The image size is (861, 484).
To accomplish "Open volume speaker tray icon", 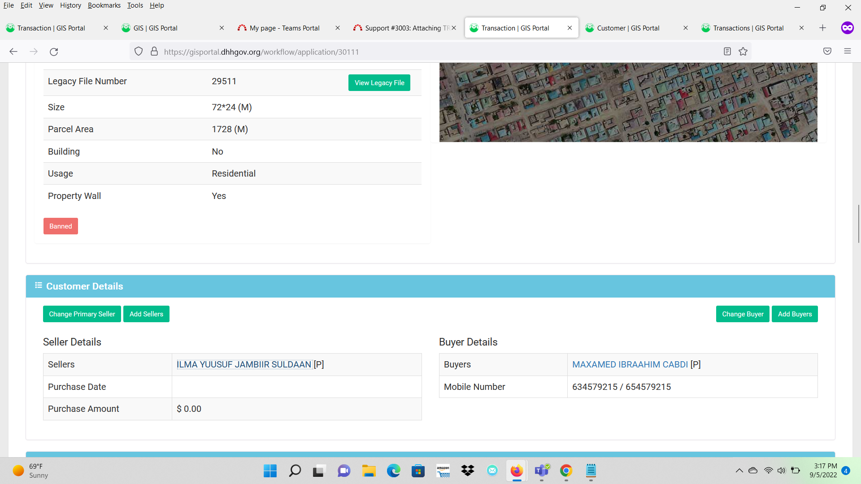I will tap(782, 471).
